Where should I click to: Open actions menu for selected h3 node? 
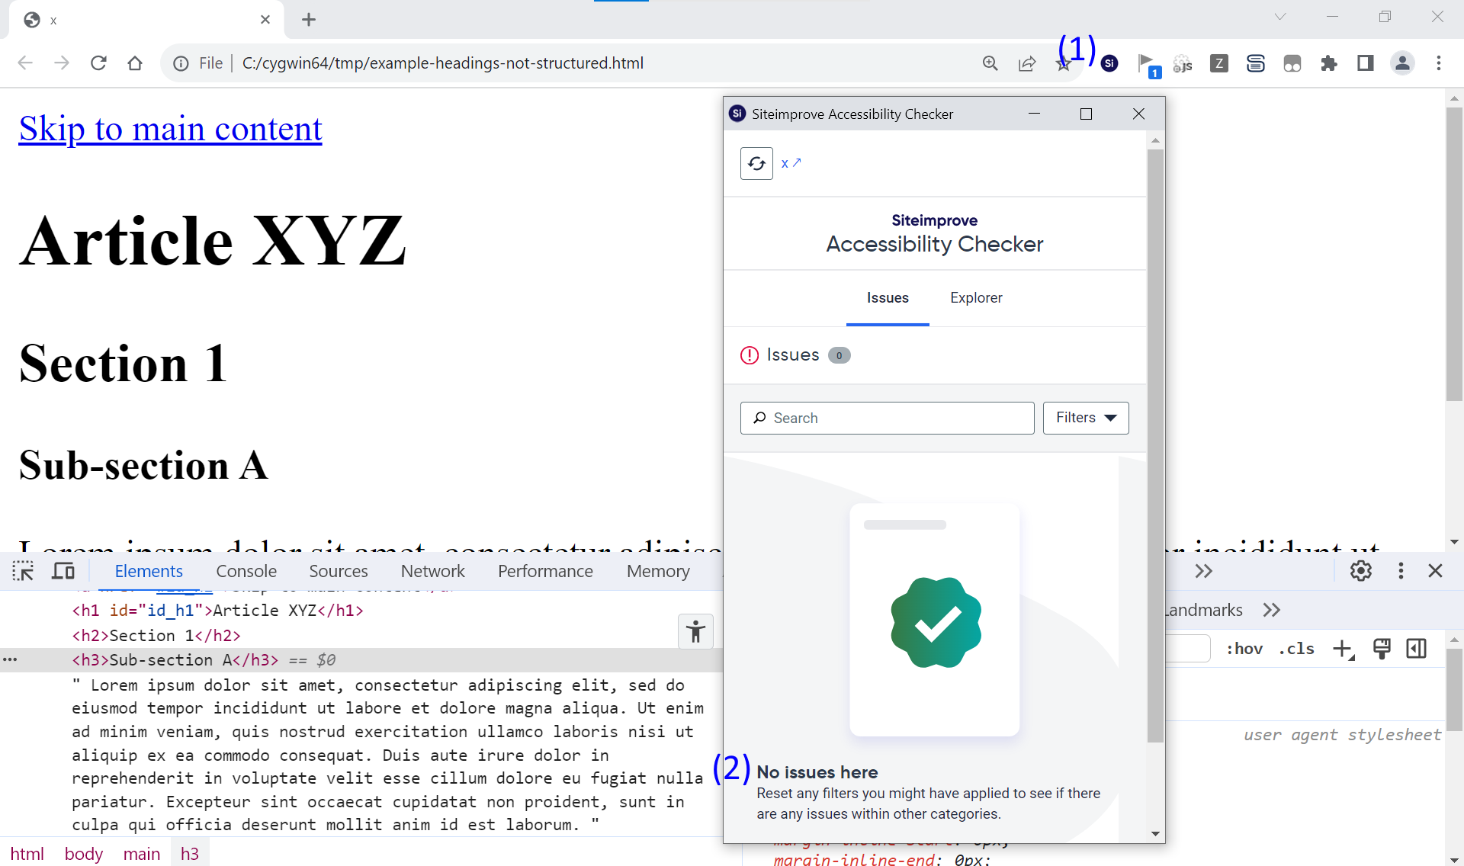10,660
